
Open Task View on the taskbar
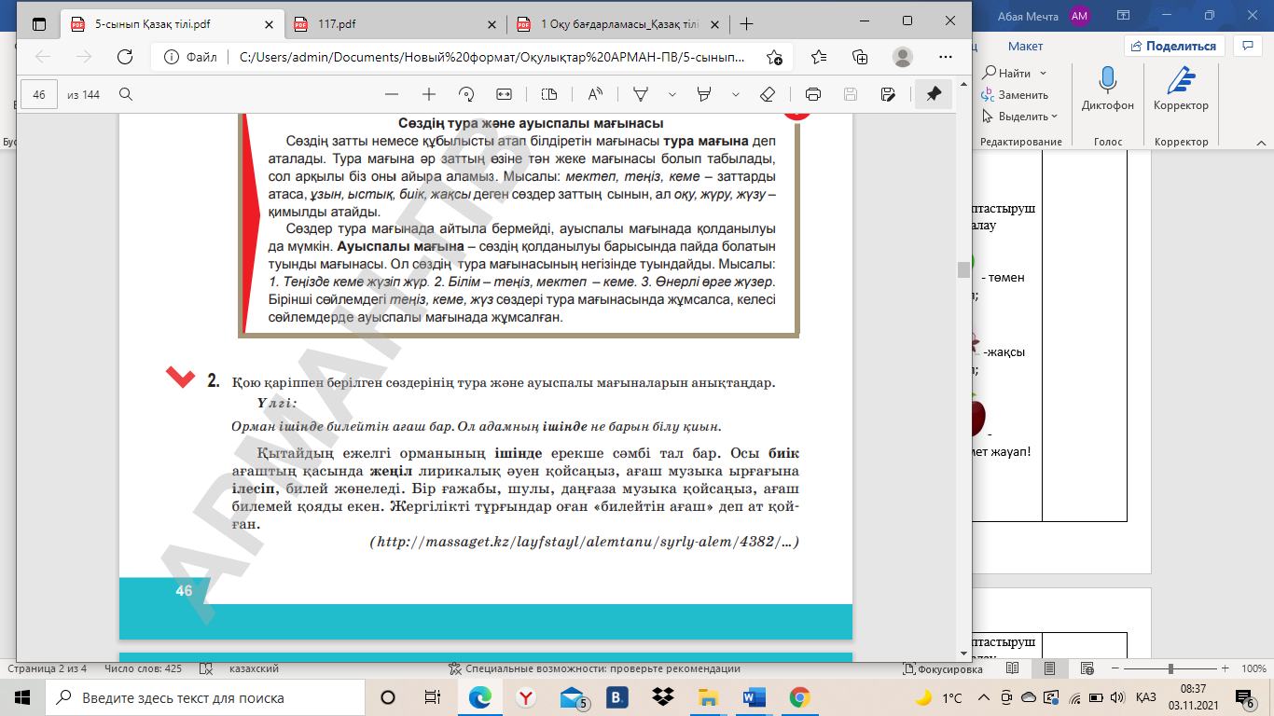tap(433, 697)
